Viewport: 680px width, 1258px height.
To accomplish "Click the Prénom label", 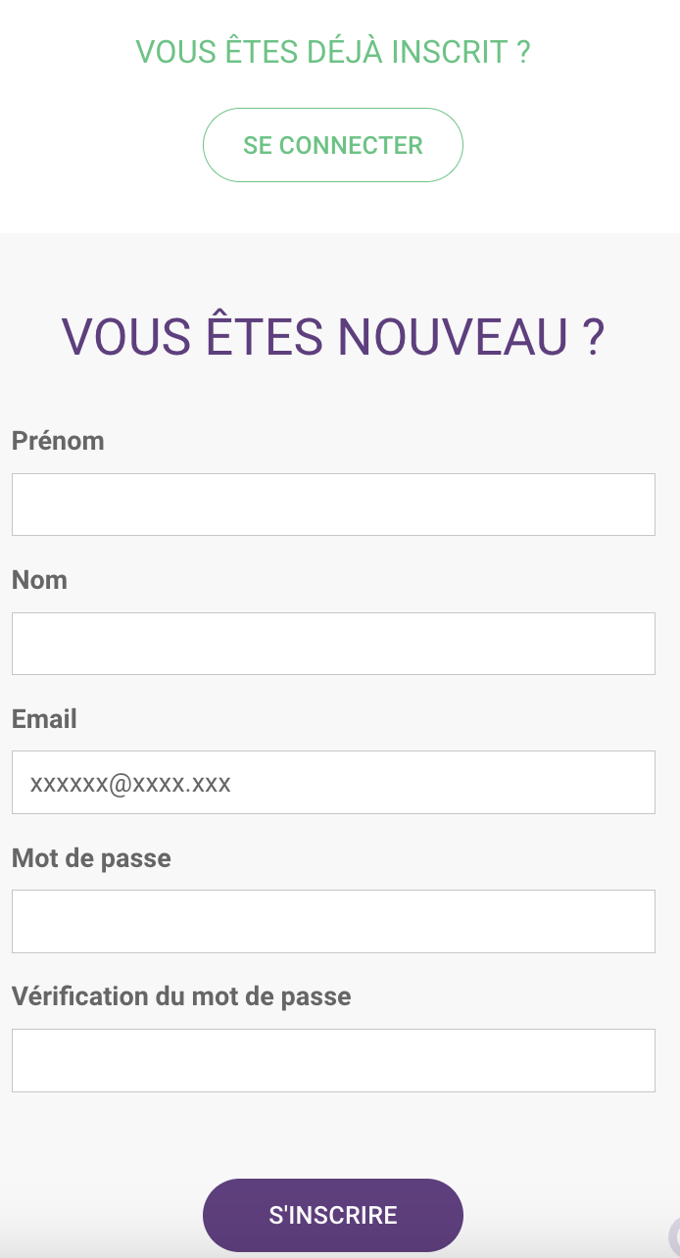I will point(58,441).
